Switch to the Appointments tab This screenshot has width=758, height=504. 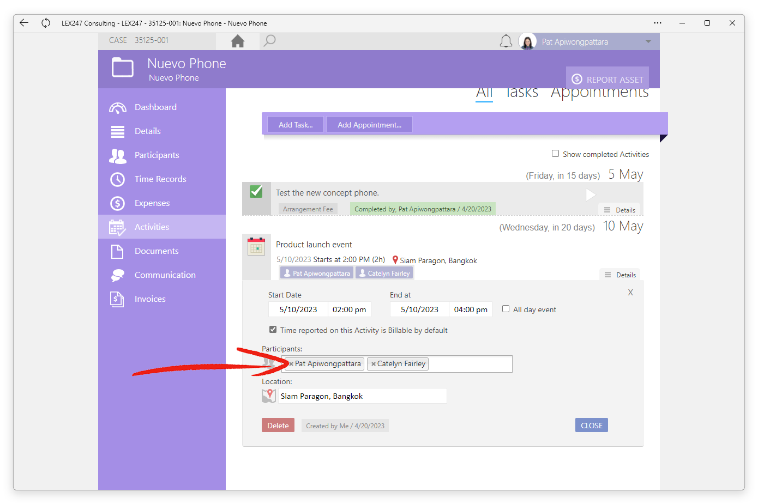(x=600, y=93)
